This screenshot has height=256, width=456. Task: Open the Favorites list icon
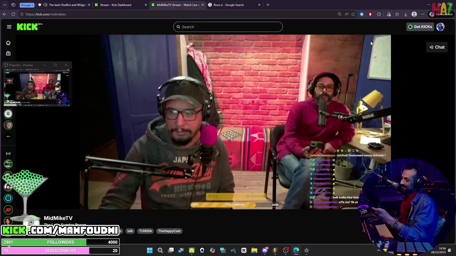click(x=397, y=14)
